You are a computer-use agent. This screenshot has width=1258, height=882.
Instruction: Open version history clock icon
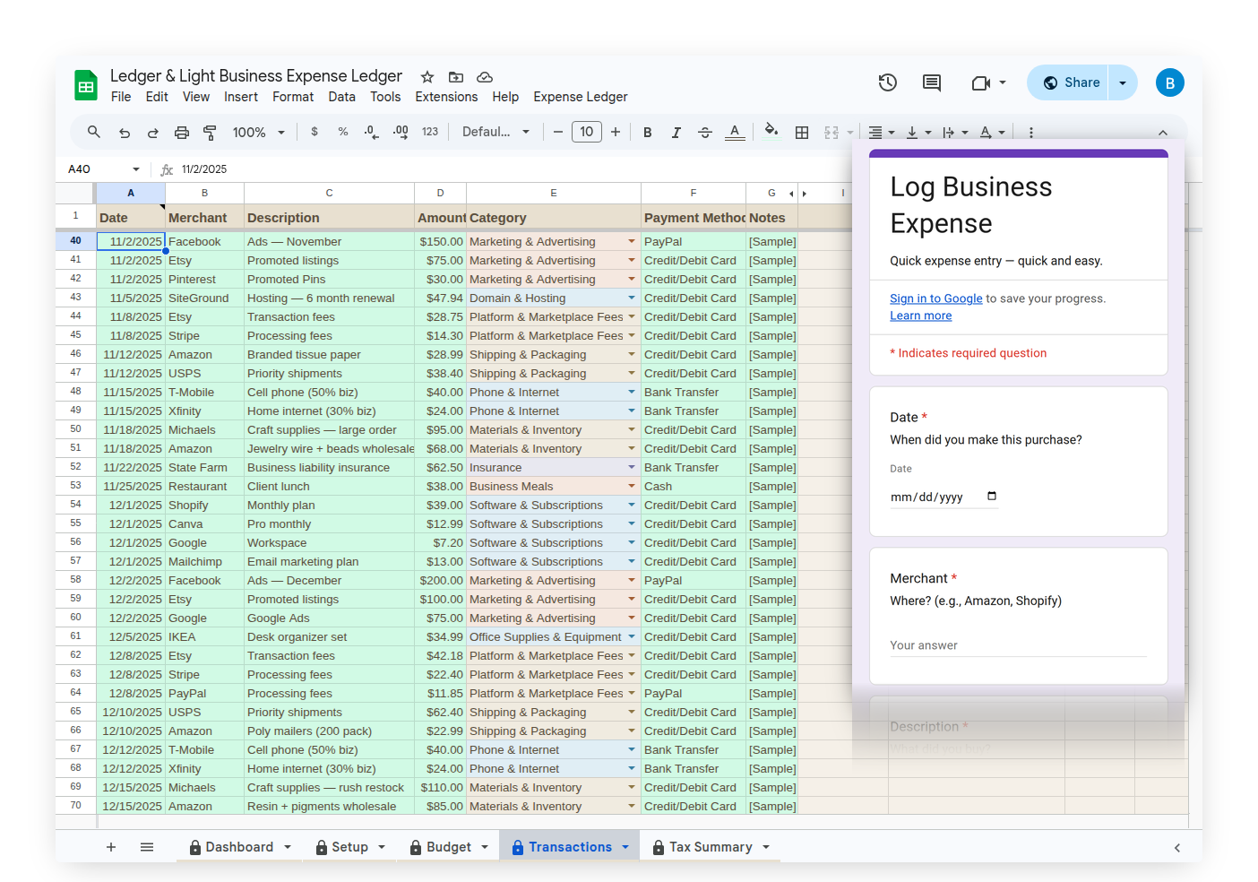point(888,82)
